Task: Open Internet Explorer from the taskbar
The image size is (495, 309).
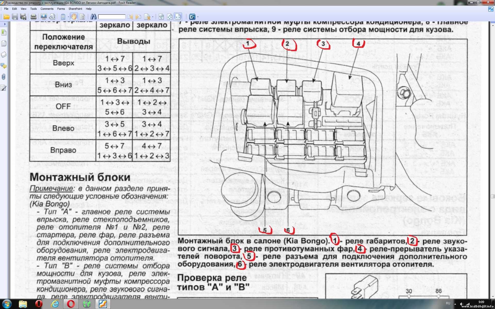Action: pyautogui.click(x=55, y=304)
